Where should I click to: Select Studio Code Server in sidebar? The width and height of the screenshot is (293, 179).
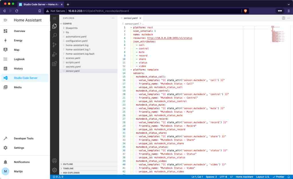pos(25,78)
